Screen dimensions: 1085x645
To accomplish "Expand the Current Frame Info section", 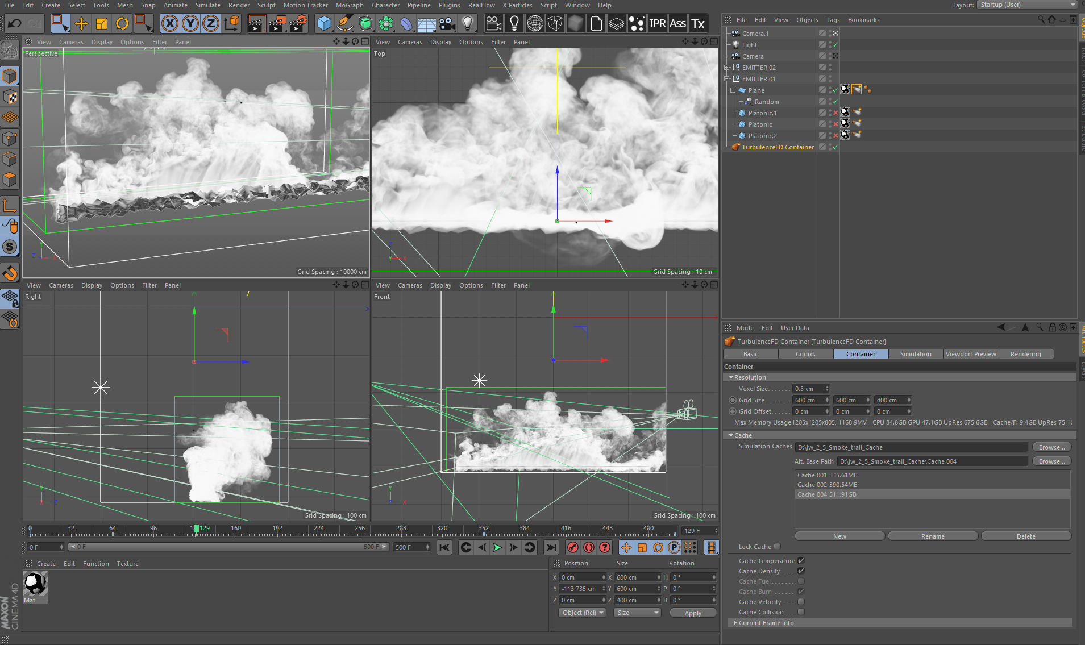I will [x=735, y=623].
